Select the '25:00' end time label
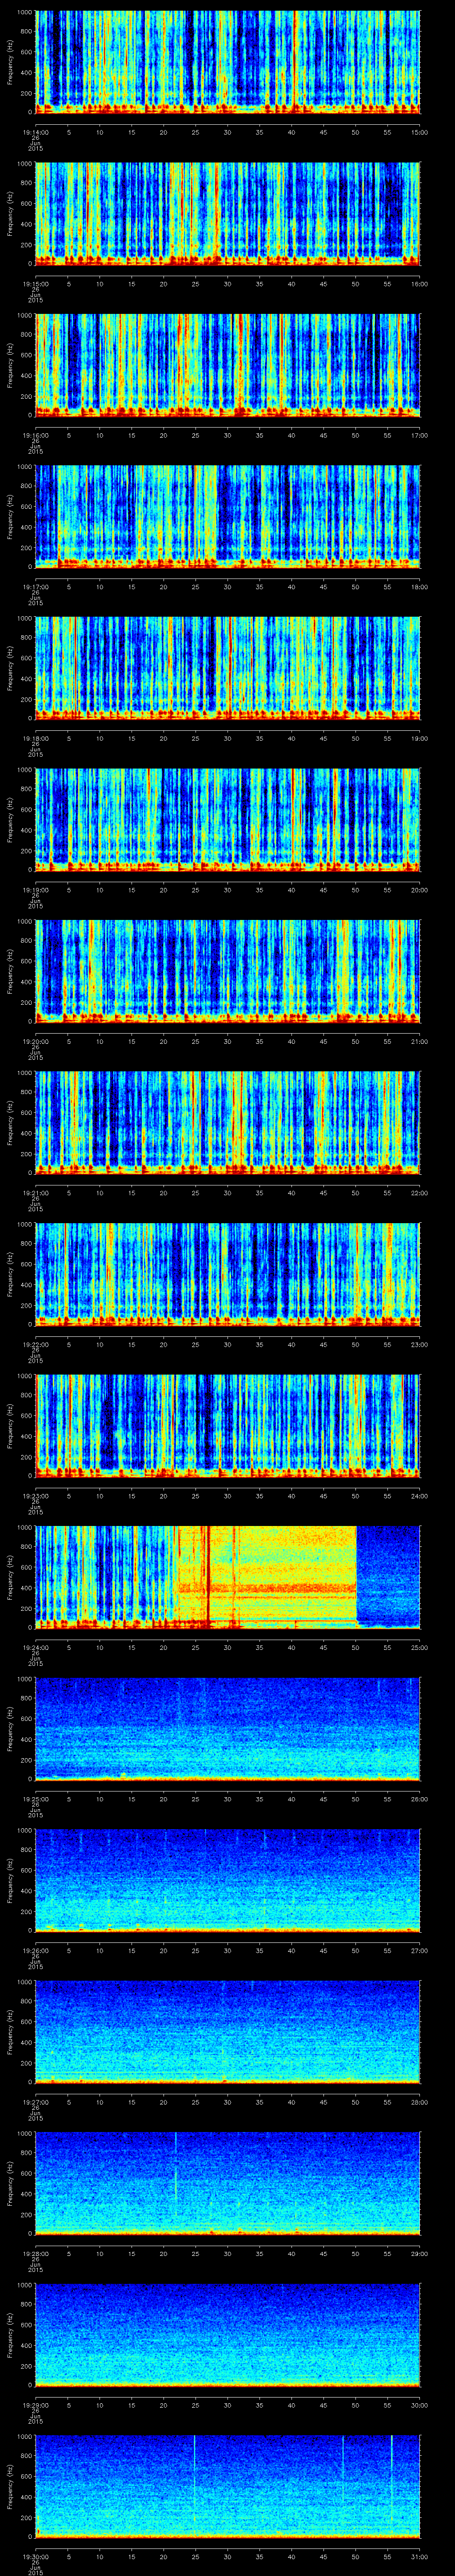This screenshot has height=2576, width=455. 420,1647
